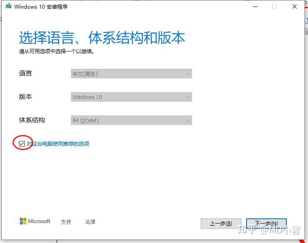
Task: Open the 体系结构 dropdown showing 64 位(x64)
Action: [131, 120]
